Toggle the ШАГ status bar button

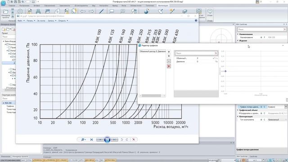coord(23,160)
